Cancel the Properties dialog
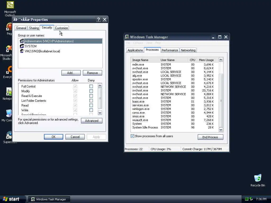This screenshot has width=271, height=203. click(x=75, y=137)
